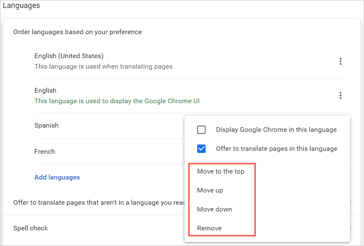The height and width of the screenshot is (246, 364).
Task: Click the Display Google Chrome in this language label
Action: coord(276,130)
